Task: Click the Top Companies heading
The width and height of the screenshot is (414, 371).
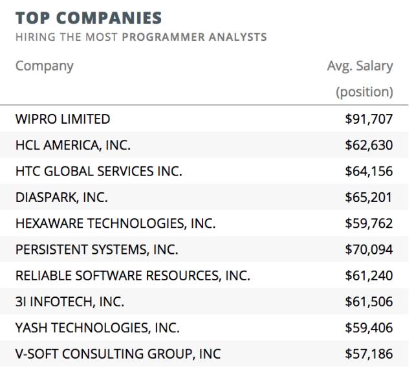Action: tap(89, 17)
